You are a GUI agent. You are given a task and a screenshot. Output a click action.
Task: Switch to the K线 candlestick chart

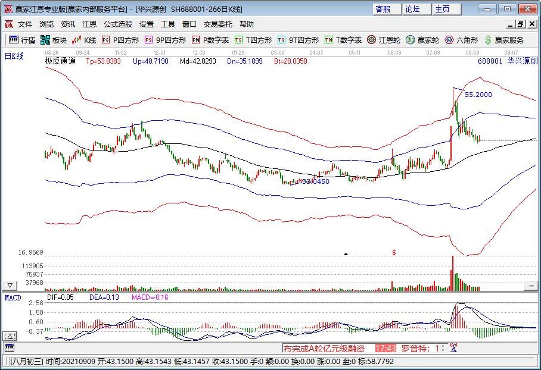(x=84, y=40)
